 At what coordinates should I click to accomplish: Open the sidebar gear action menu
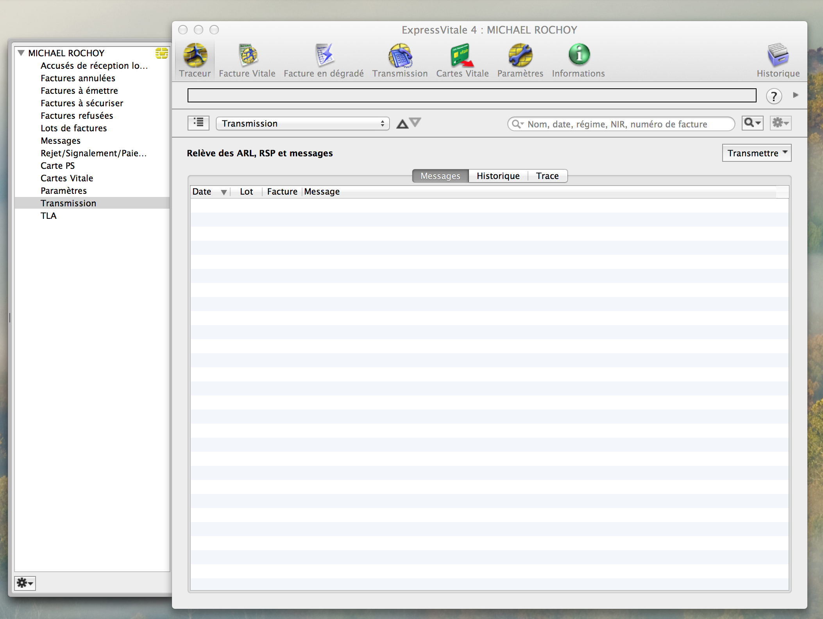pos(25,583)
